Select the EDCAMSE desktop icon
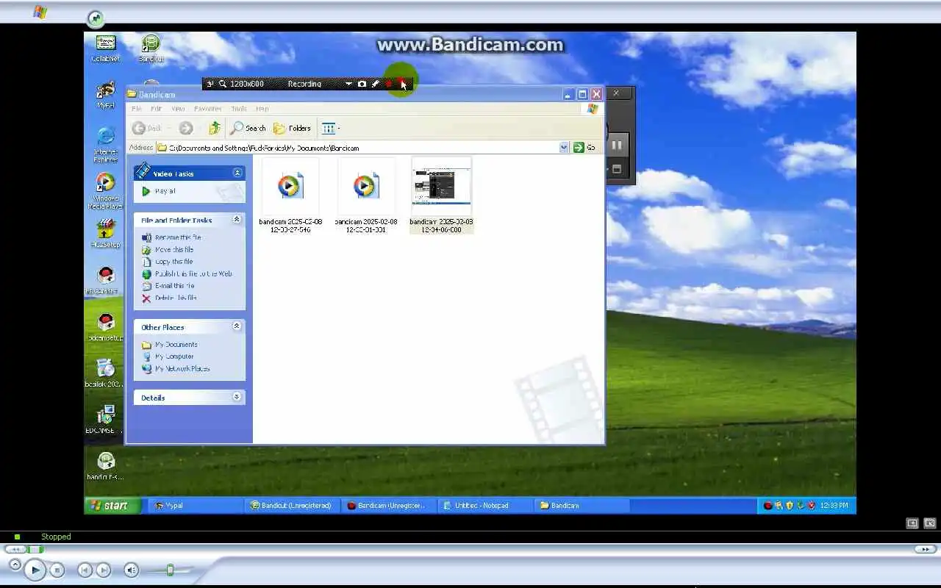 coord(106,420)
